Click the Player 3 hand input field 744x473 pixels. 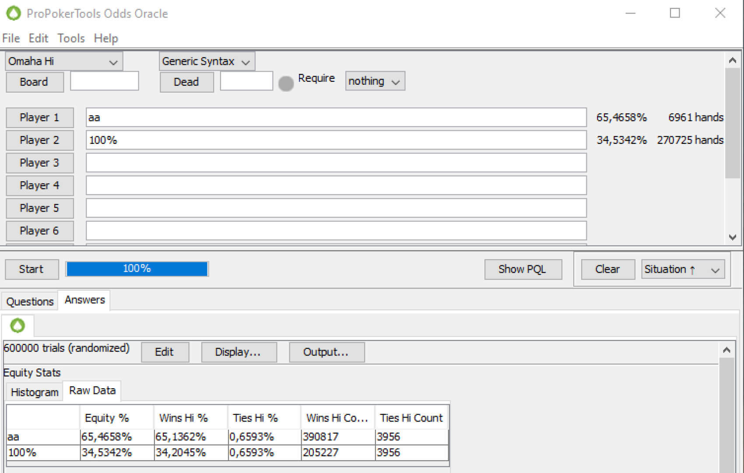point(336,163)
